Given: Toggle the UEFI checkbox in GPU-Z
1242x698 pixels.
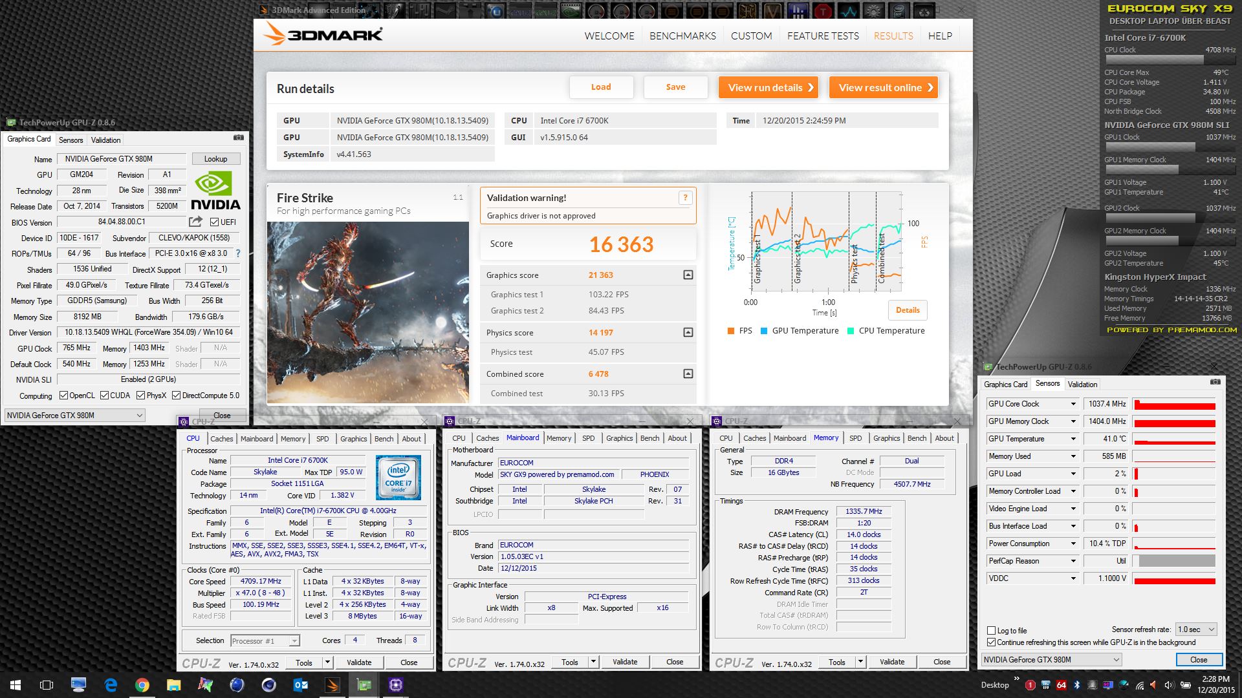Looking at the screenshot, I should (215, 222).
